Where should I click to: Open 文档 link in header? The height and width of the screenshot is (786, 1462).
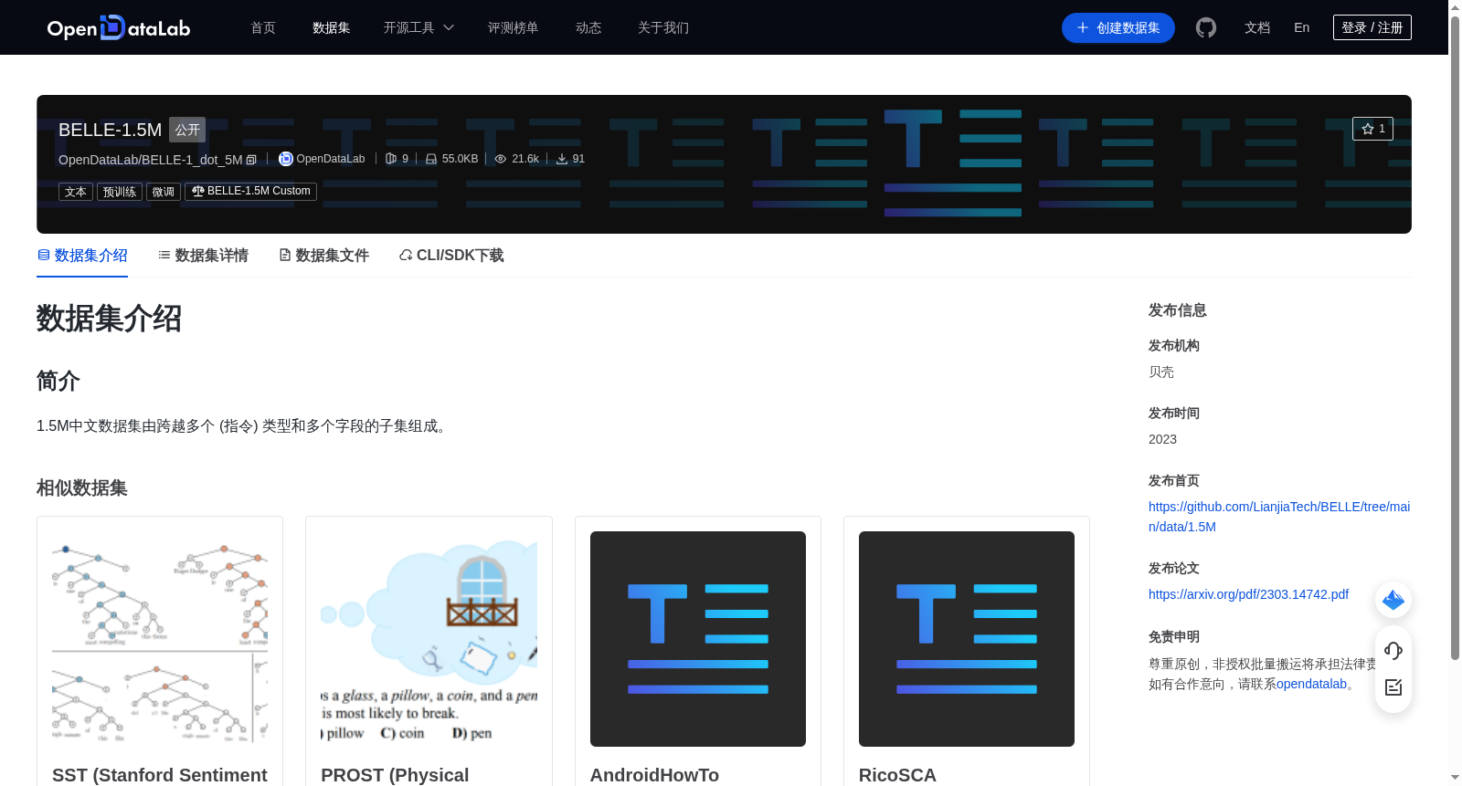(x=1257, y=28)
